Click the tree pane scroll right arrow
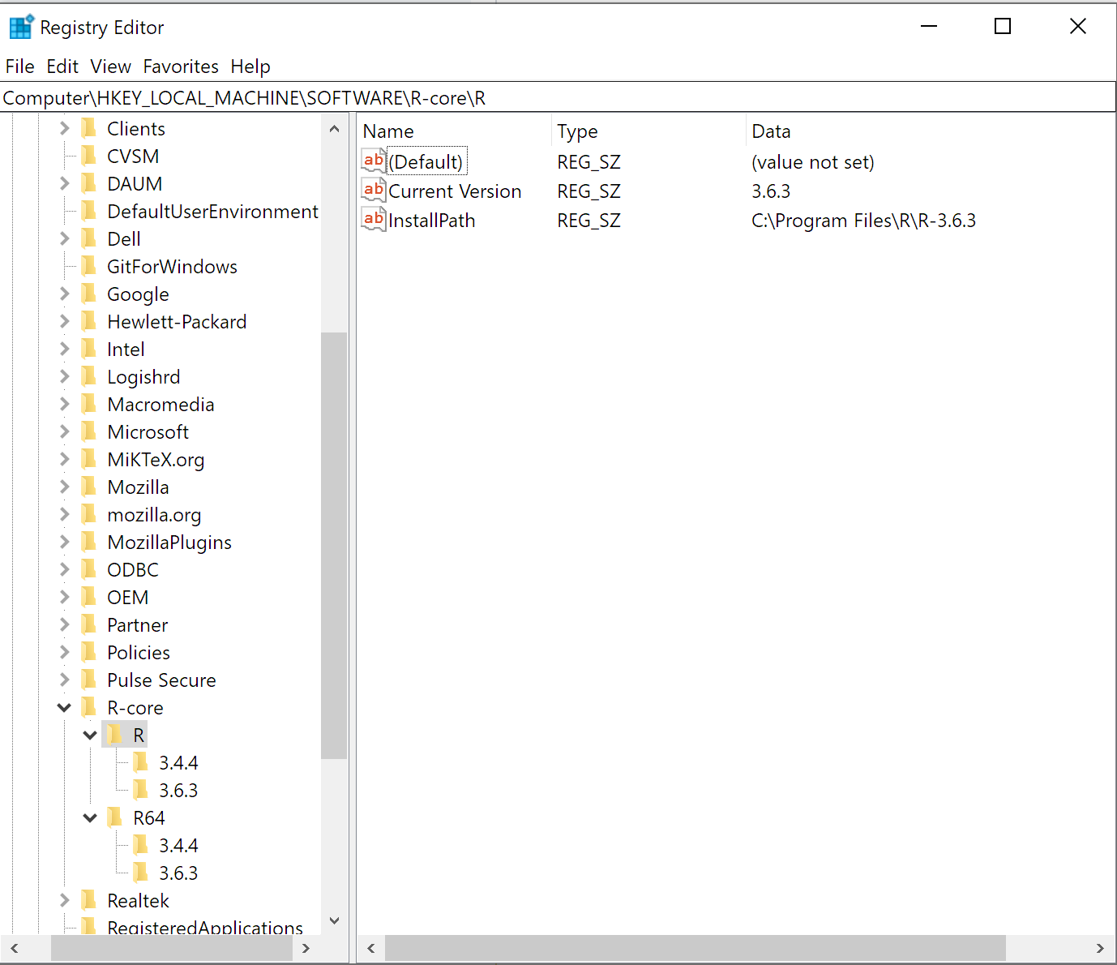 click(306, 948)
